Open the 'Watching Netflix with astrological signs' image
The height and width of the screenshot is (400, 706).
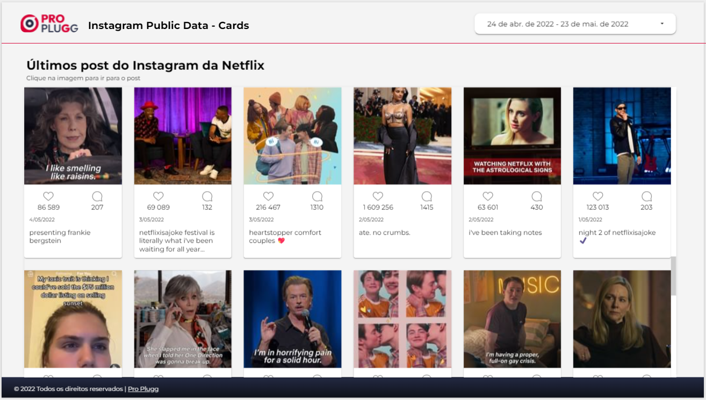[512, 136]
